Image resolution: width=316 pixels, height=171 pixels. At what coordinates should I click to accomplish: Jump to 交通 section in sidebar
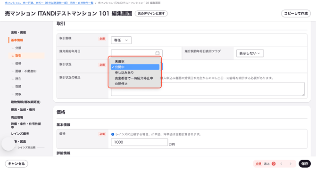(x=18, y=87)
